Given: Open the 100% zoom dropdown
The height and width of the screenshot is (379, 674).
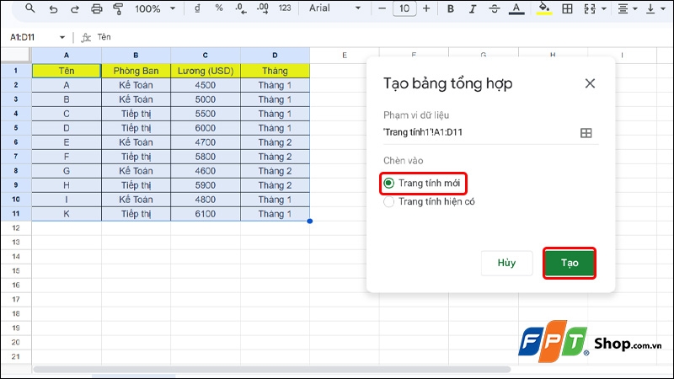Looking at the screenshot, I should tap(155, 8).
